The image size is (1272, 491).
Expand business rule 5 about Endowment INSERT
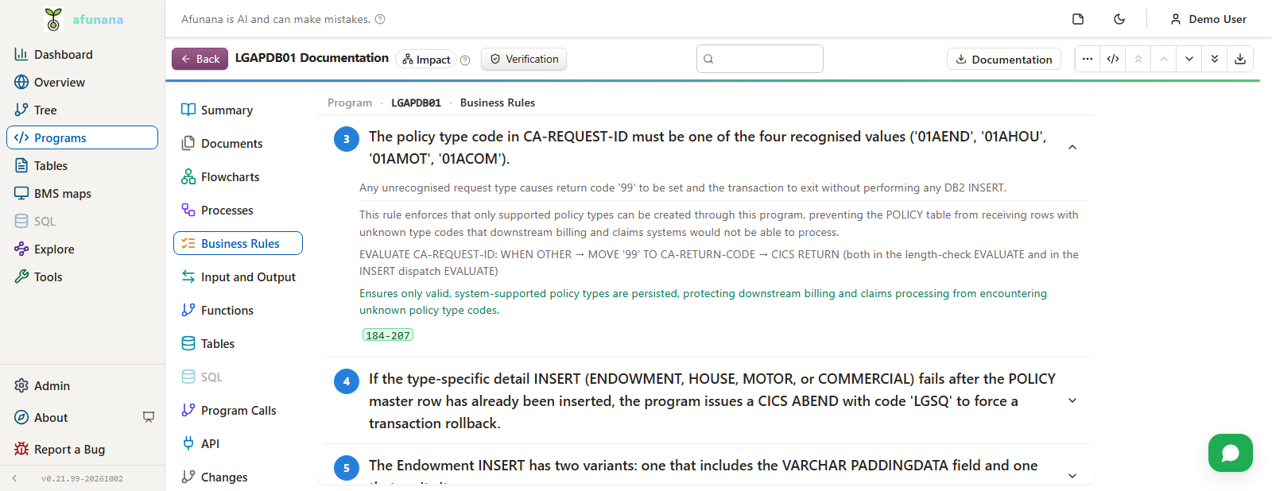pos(1072,475)
